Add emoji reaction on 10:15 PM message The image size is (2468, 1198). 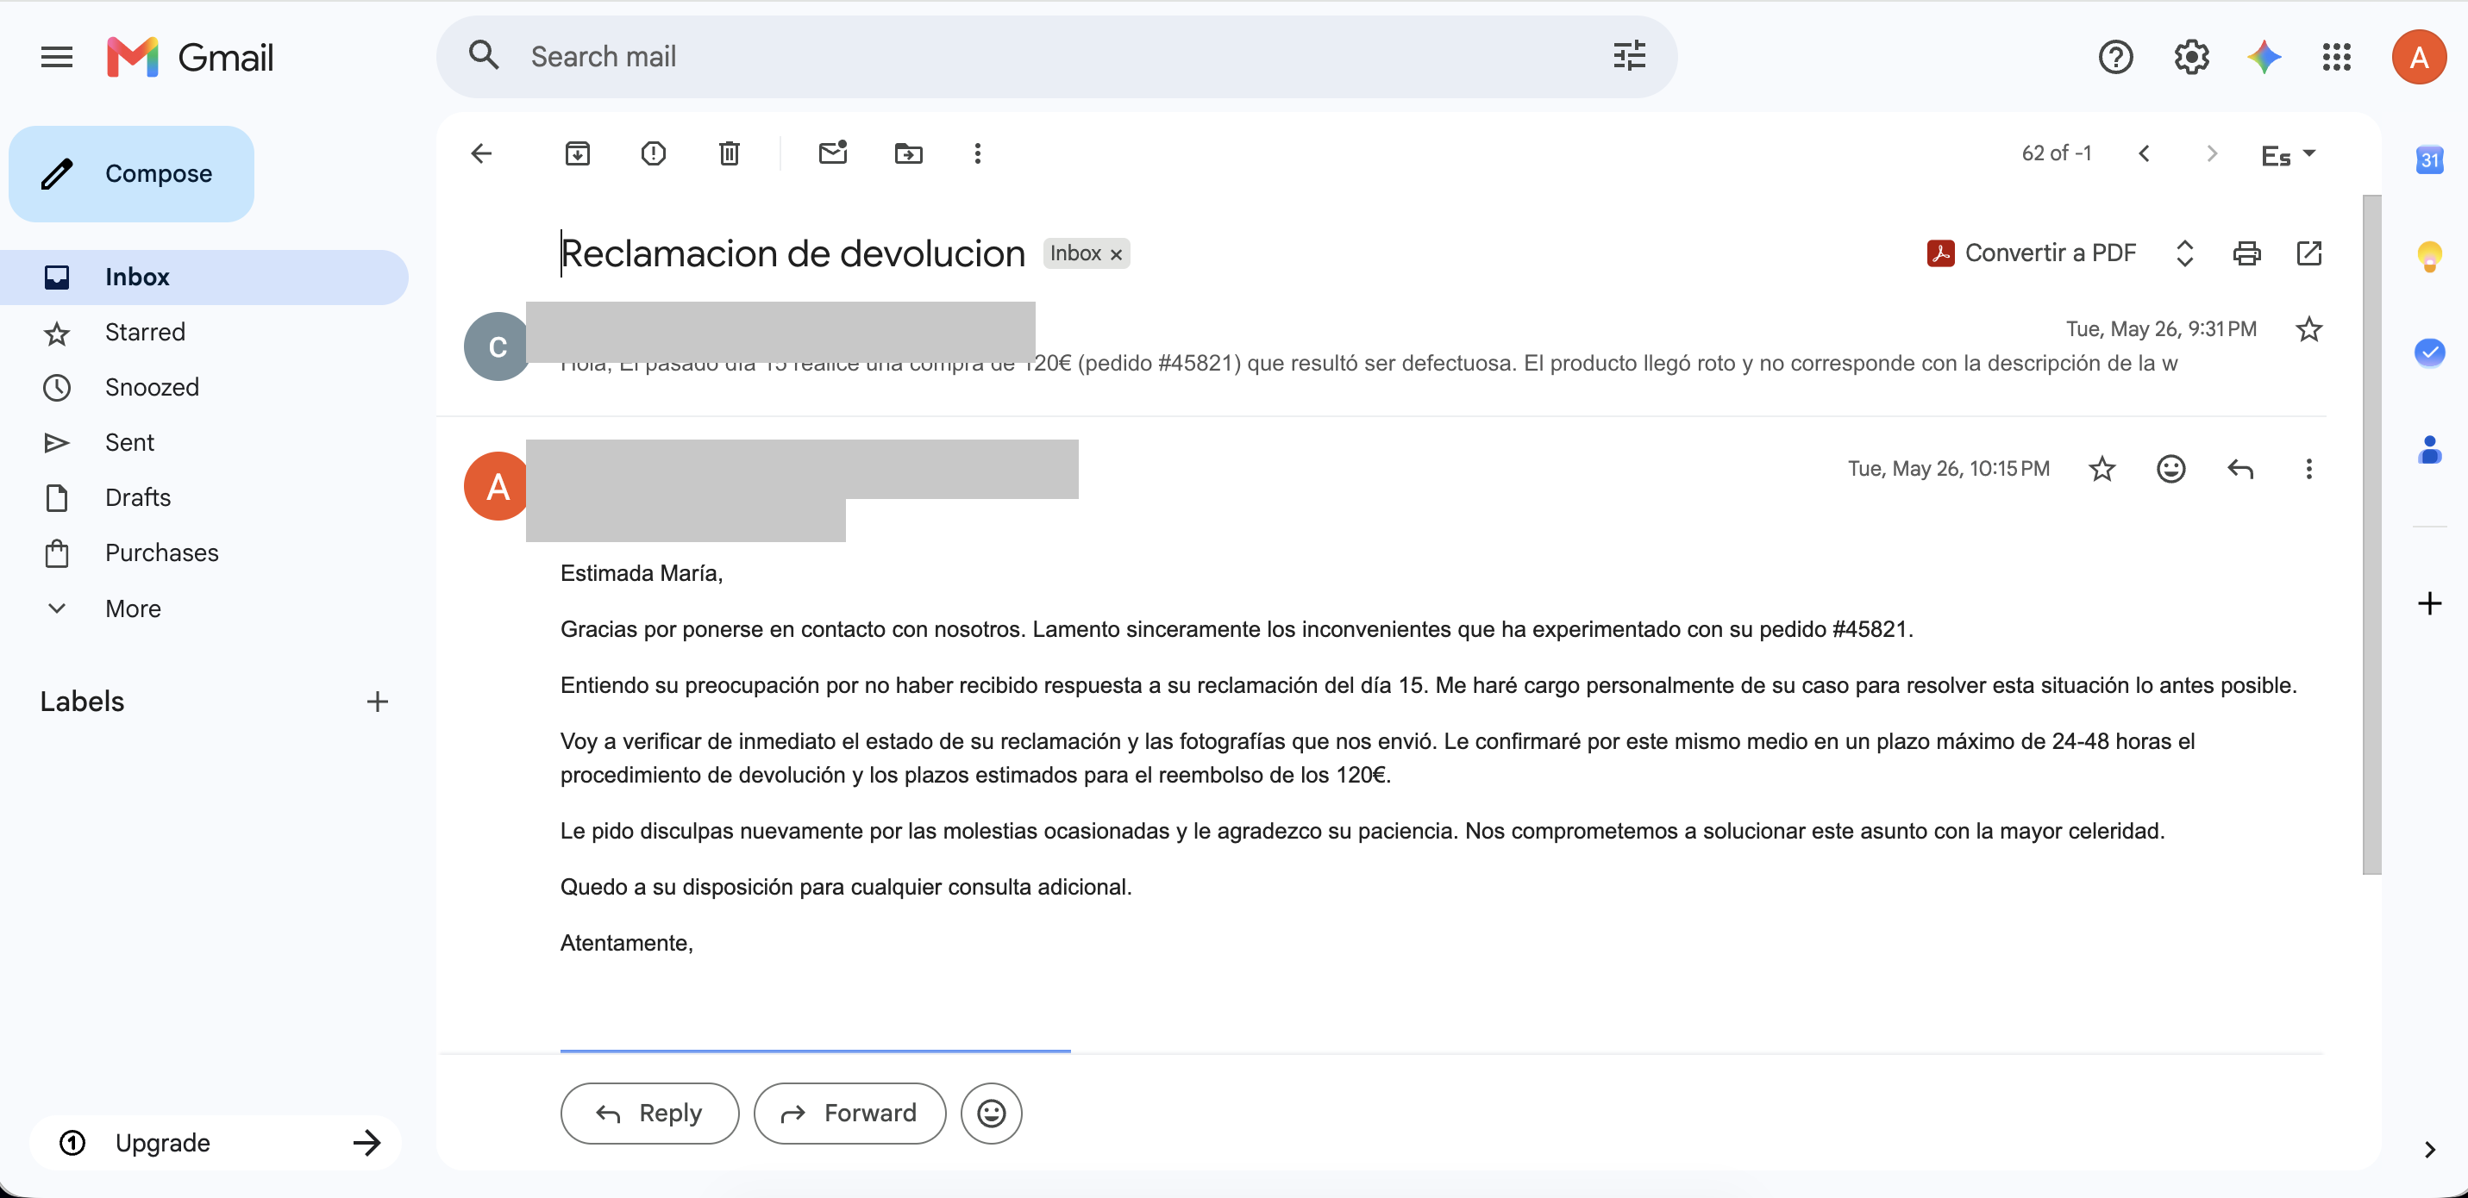(2171, 468)
